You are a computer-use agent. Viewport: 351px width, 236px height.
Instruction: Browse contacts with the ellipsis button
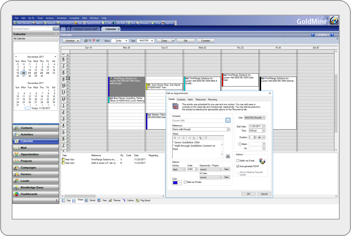(228, 121)
